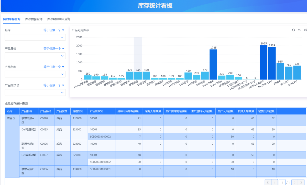Click the NVIDIA ASIC bar showing 2035

(x=264, y=62)
